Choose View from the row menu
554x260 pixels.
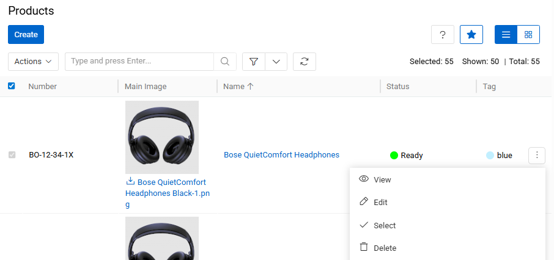pyautogui.click(x=448, y=179)
